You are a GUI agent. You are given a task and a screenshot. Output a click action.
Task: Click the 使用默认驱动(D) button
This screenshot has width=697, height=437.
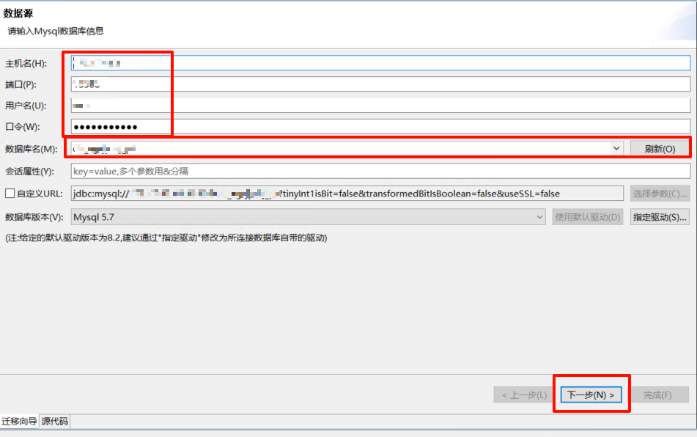click(588, 217)
